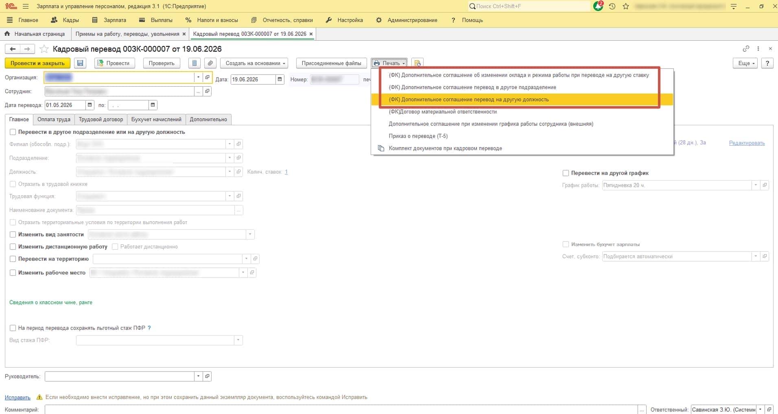Expand the Вид стажа ПФР dropdown
The height and width of the screenshot is (414, 778).
point(238,340)
